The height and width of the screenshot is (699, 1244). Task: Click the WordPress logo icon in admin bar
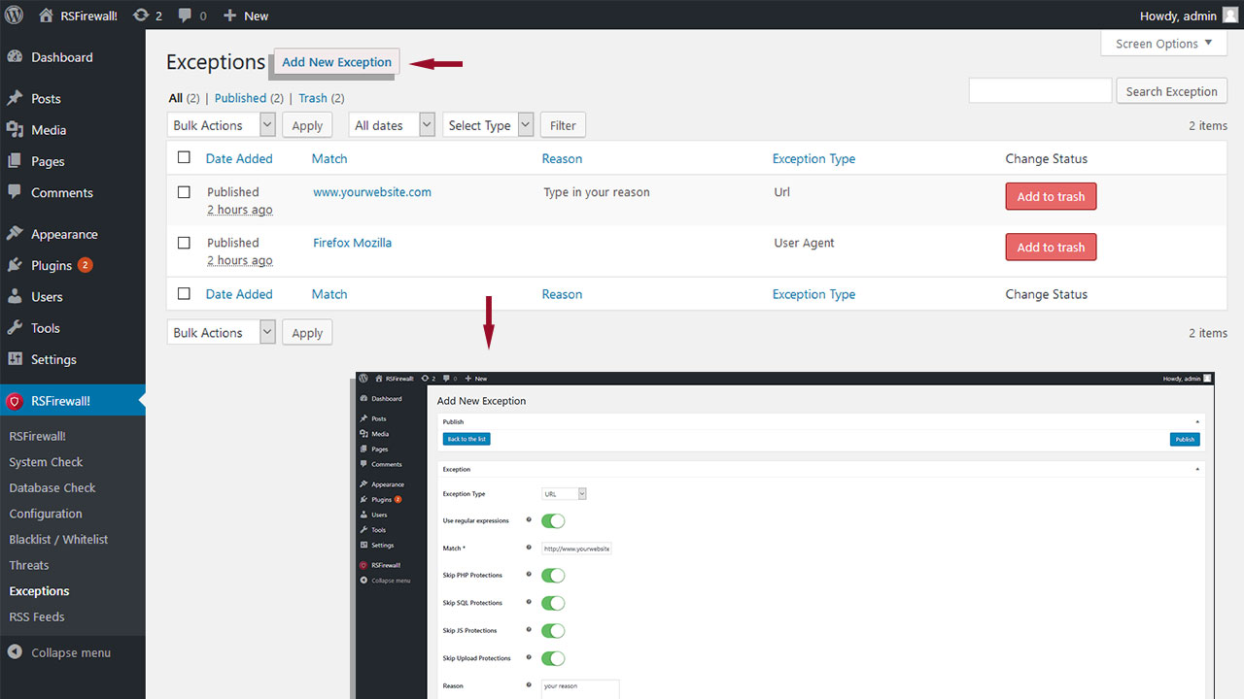point(14,16)
